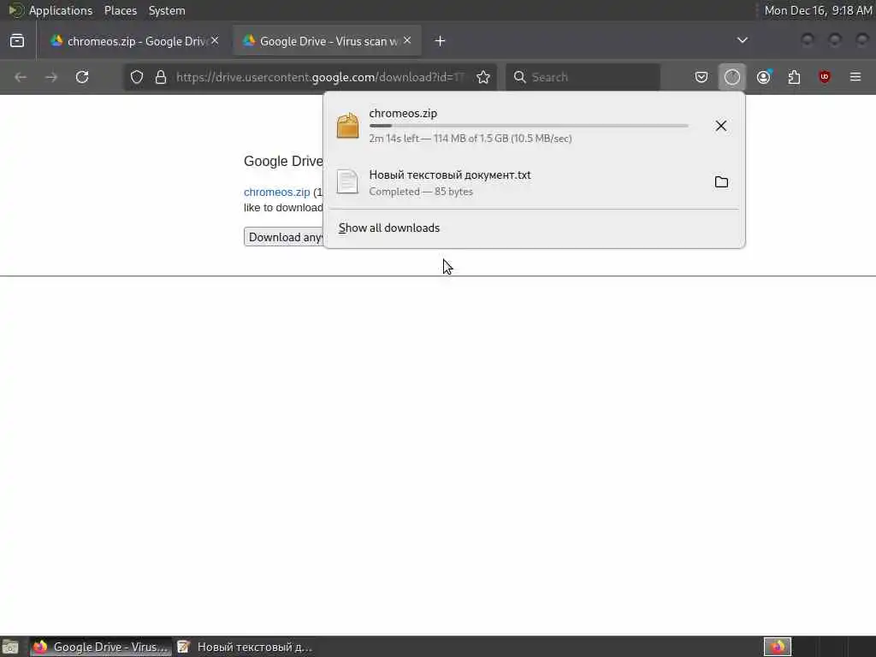
Task: Click the Show all downloads link
Action: (x=389, y=228)
